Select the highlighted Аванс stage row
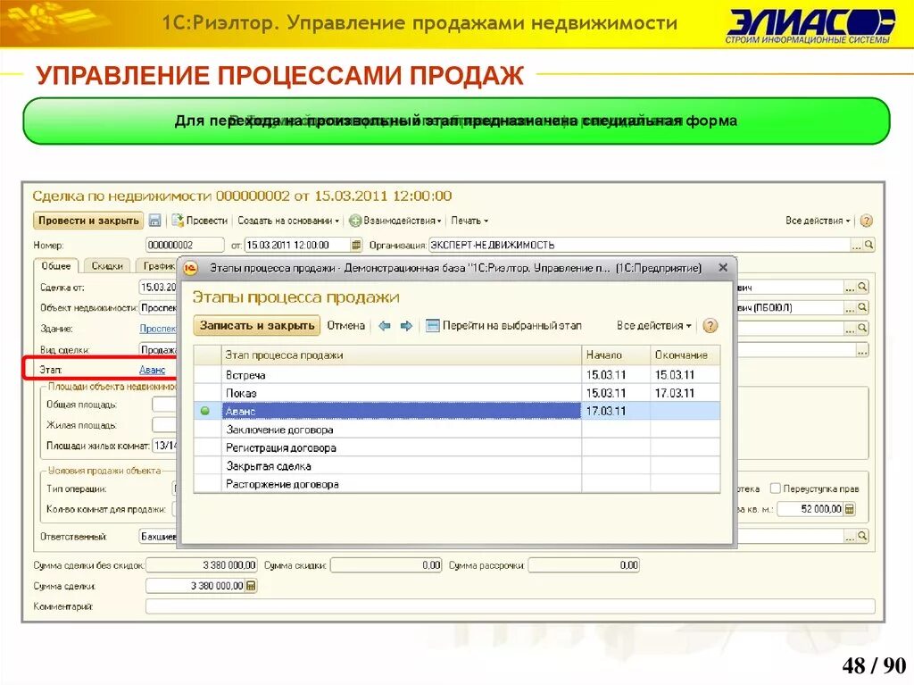The image size is (914, 685). 457,412
